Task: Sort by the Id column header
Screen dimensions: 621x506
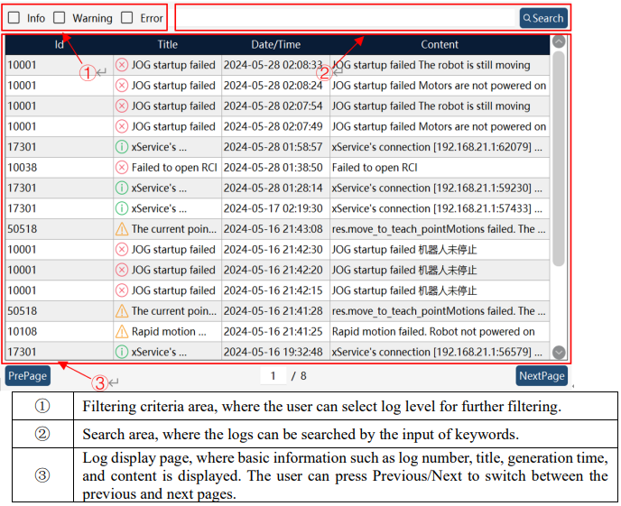Action: pos(59,44)
